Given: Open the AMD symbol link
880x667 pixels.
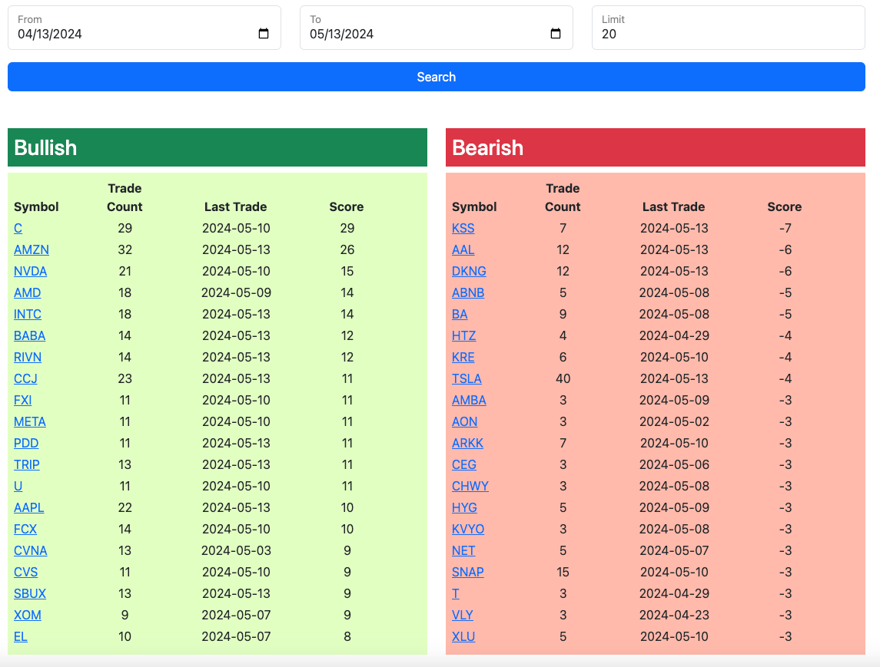Looking at the screenshot, I should click(28, 293).
